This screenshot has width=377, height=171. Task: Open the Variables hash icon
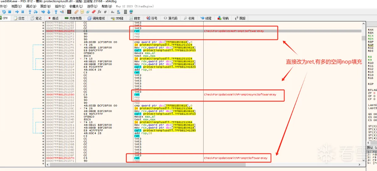105,12
